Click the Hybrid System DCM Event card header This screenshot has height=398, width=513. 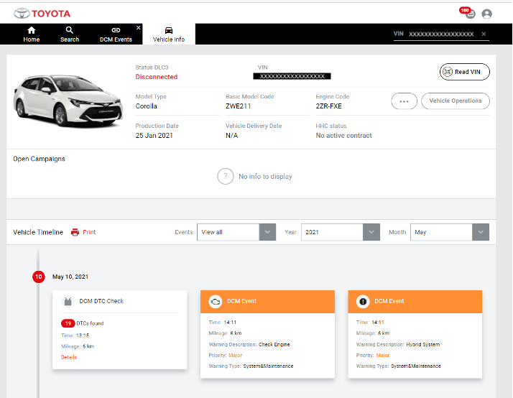click(x=415, y=302)
